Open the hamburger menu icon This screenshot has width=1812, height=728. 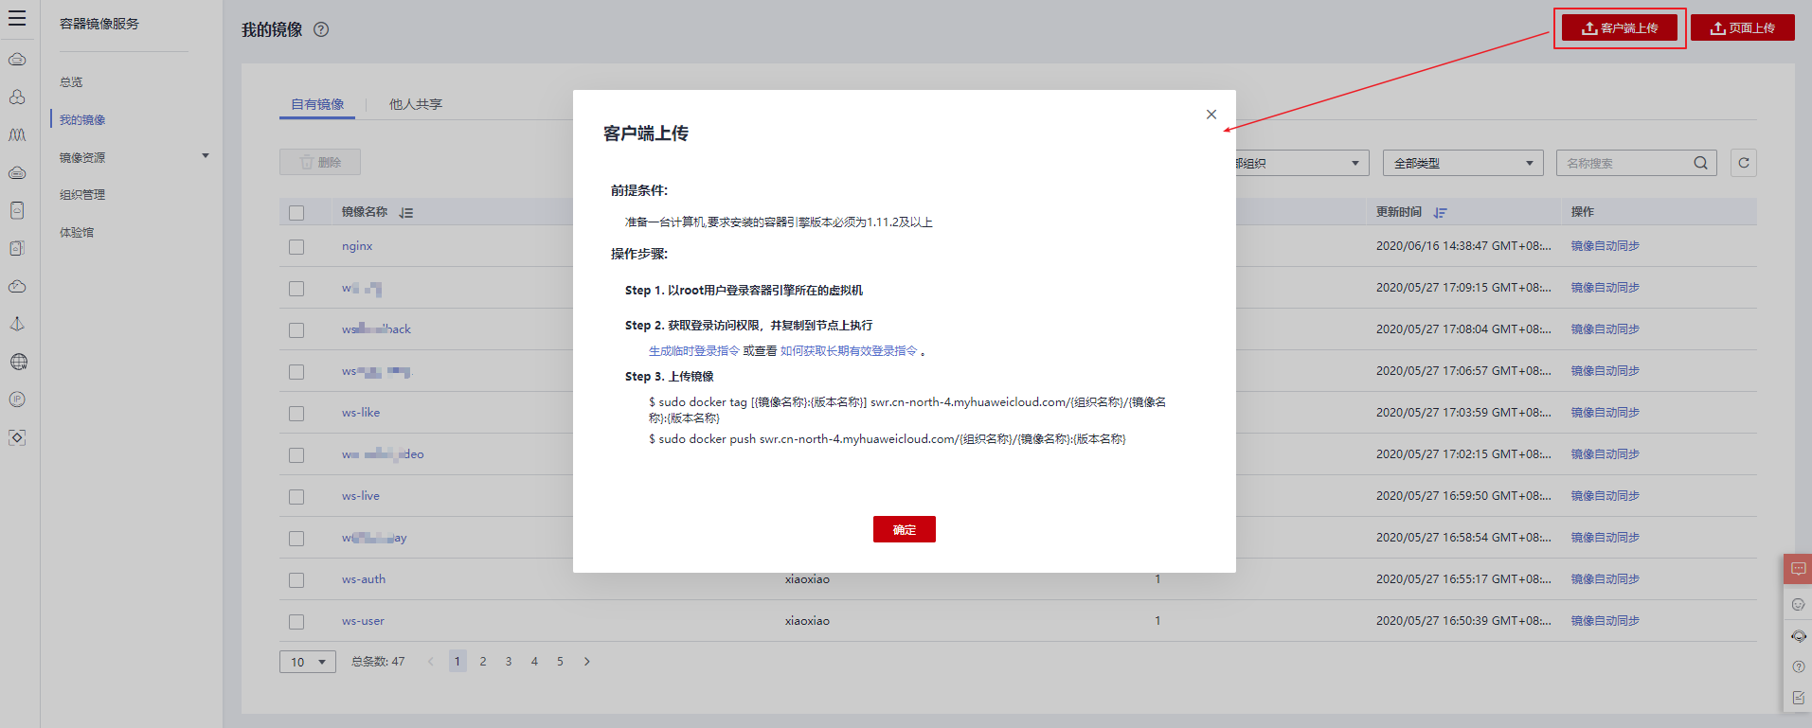[17, 18]
